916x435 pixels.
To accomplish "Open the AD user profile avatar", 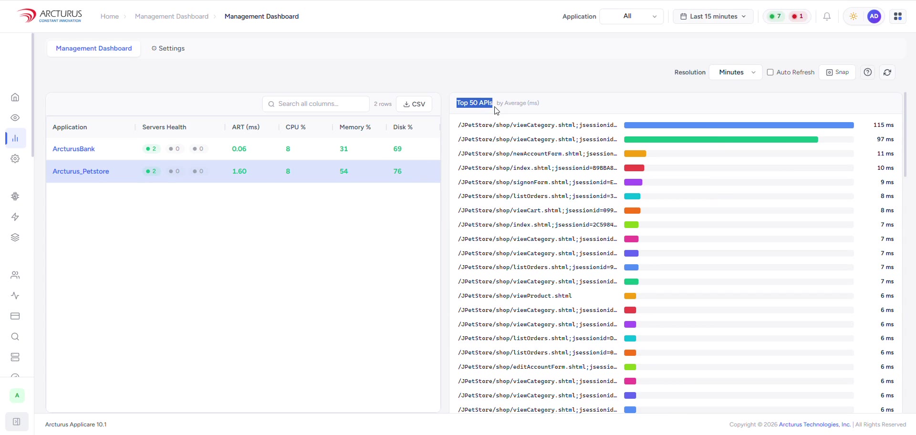I will 874,16.
